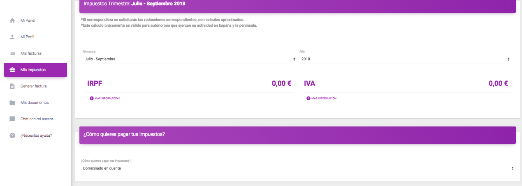Click the briefcase icon on Mis Impuestos
This screenshot has height=186, width=522.
tap(12, 69)
